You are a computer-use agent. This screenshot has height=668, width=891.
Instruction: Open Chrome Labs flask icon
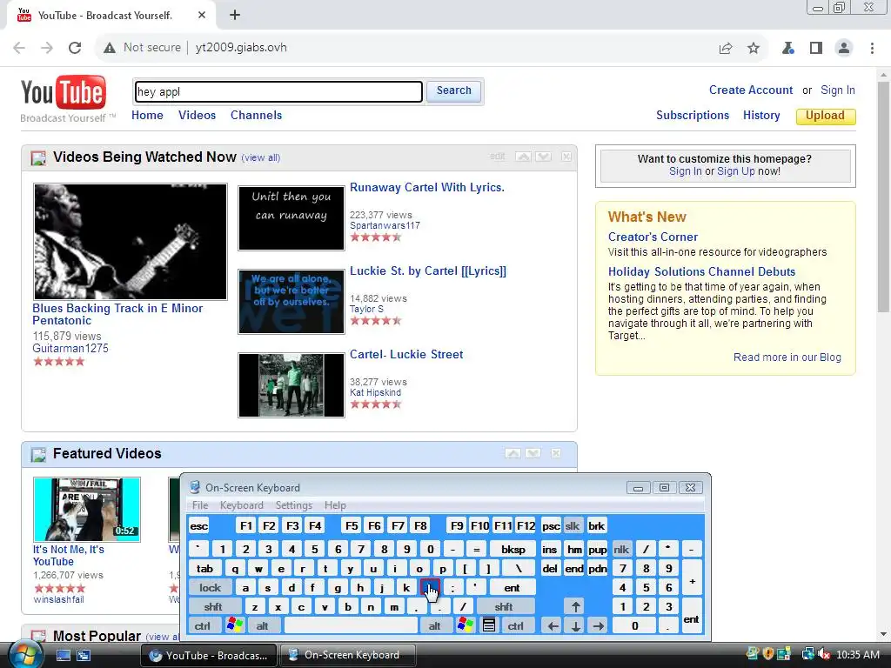787,48
